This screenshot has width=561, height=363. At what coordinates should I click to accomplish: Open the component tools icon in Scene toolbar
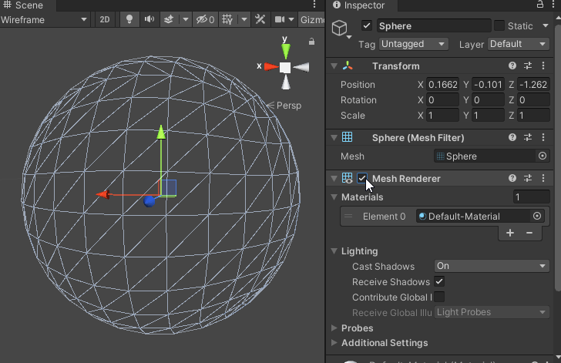(x=260, y=19)
